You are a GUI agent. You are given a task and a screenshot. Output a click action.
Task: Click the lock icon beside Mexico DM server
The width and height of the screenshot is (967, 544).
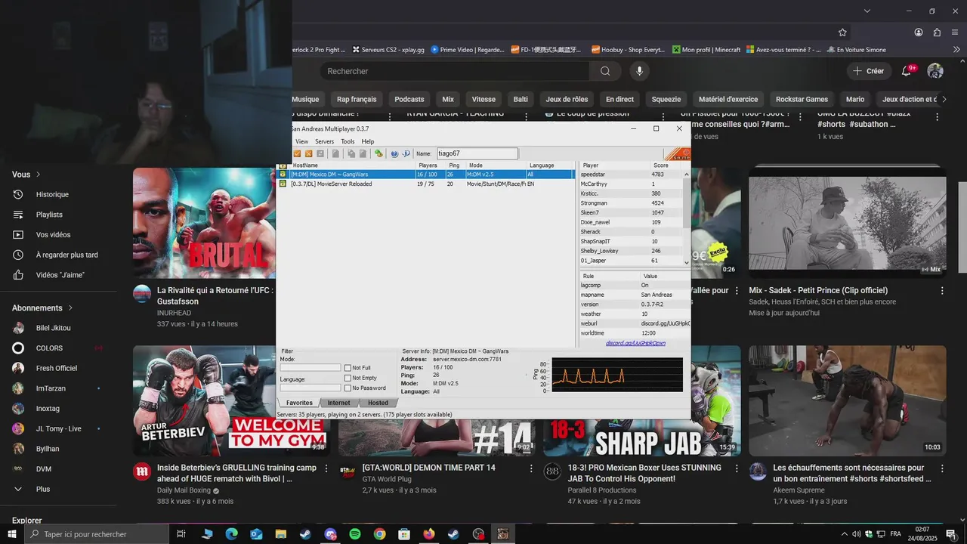(x=283, y=175)
